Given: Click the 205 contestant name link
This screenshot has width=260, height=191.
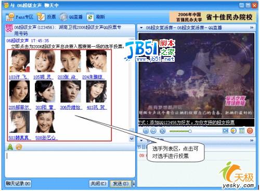Looking at the screenshot, I should 20,107.
